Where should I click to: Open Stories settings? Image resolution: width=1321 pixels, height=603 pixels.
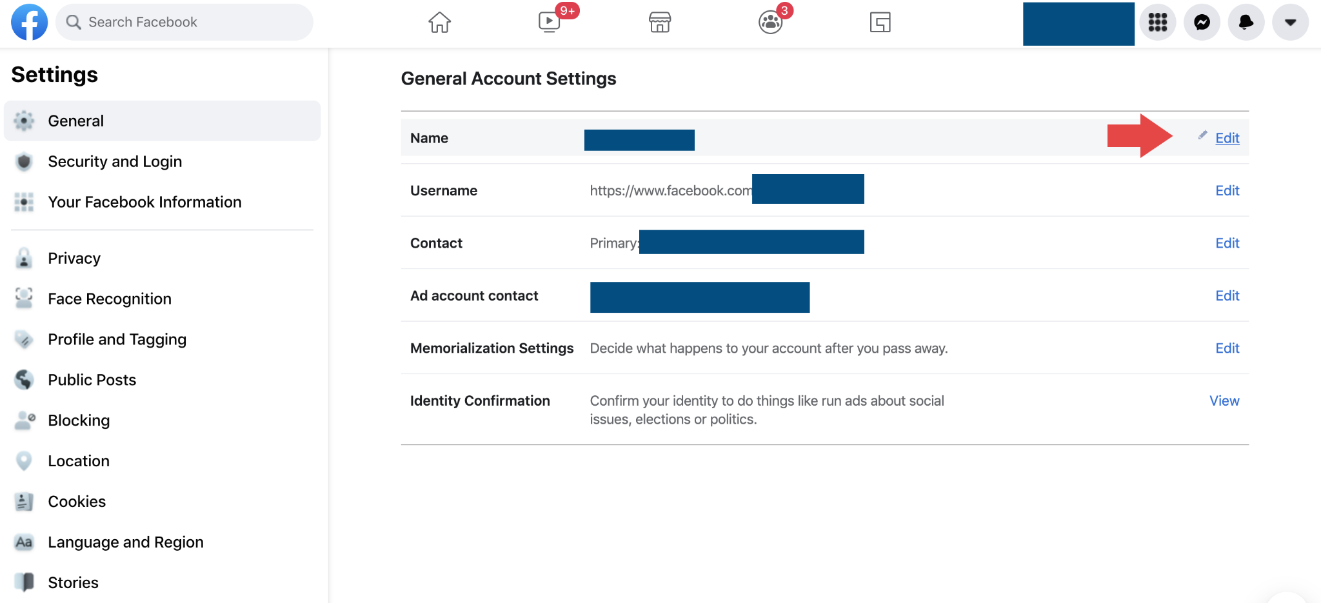tap(162, 582)
